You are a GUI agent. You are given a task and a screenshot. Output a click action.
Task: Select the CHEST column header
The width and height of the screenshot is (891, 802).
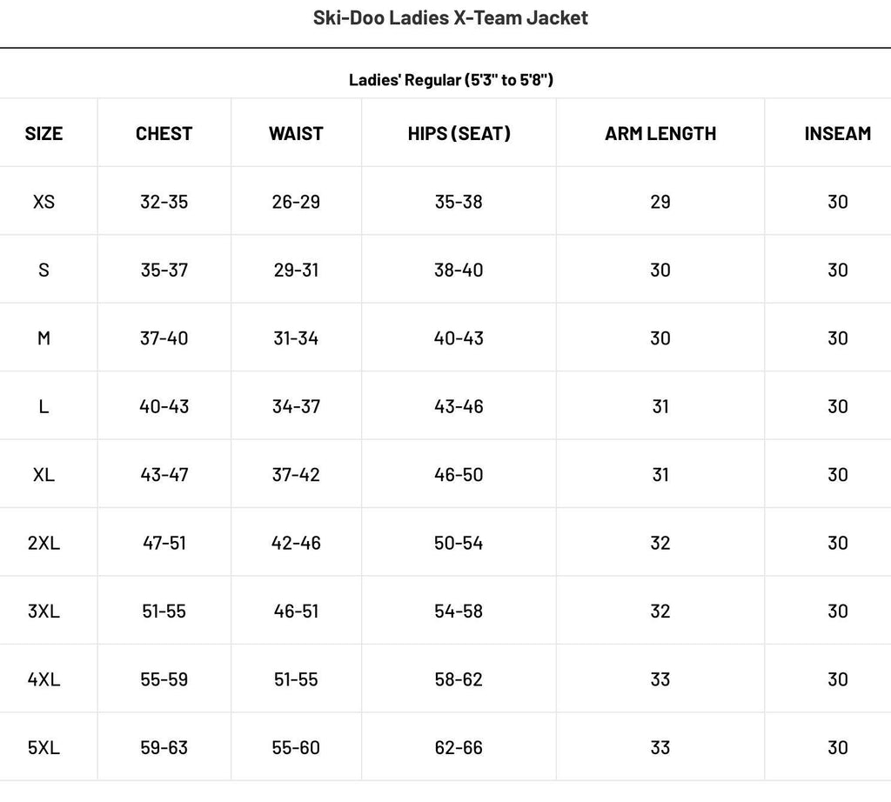point(164,133)
